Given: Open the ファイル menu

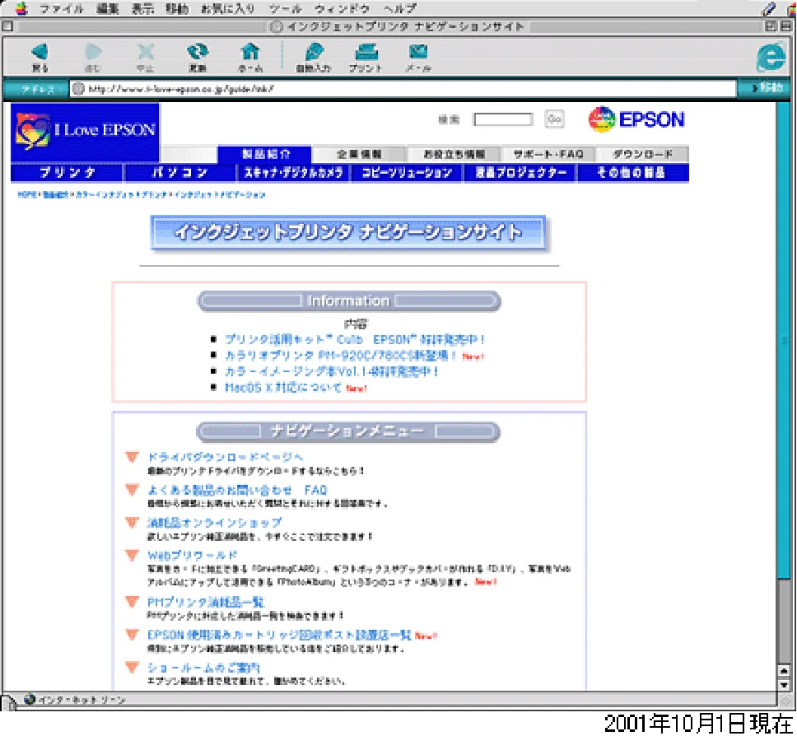Looking at the screenshot, I should 62,8.
